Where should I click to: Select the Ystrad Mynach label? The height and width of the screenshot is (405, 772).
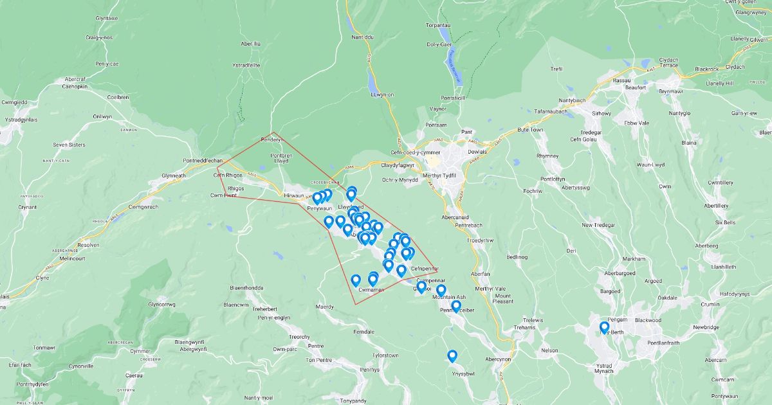click(x=604, y=367)
